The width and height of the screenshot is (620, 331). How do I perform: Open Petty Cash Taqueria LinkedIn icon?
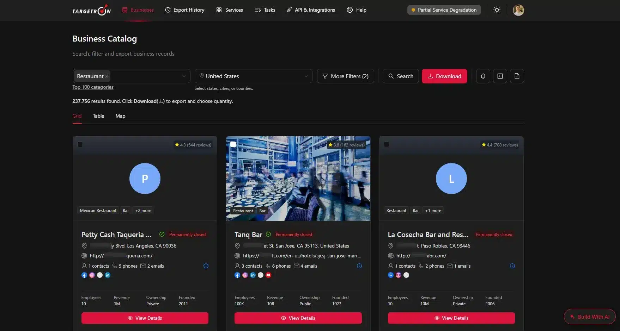pos(108,275)
